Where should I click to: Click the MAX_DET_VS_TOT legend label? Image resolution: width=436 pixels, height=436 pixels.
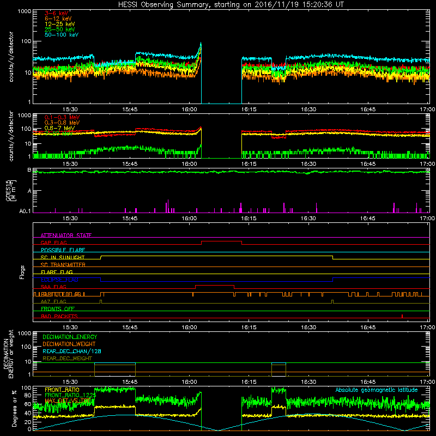(68, 401)
